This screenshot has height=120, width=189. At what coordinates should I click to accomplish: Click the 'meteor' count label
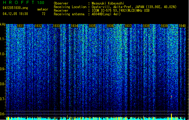(43, 9)
